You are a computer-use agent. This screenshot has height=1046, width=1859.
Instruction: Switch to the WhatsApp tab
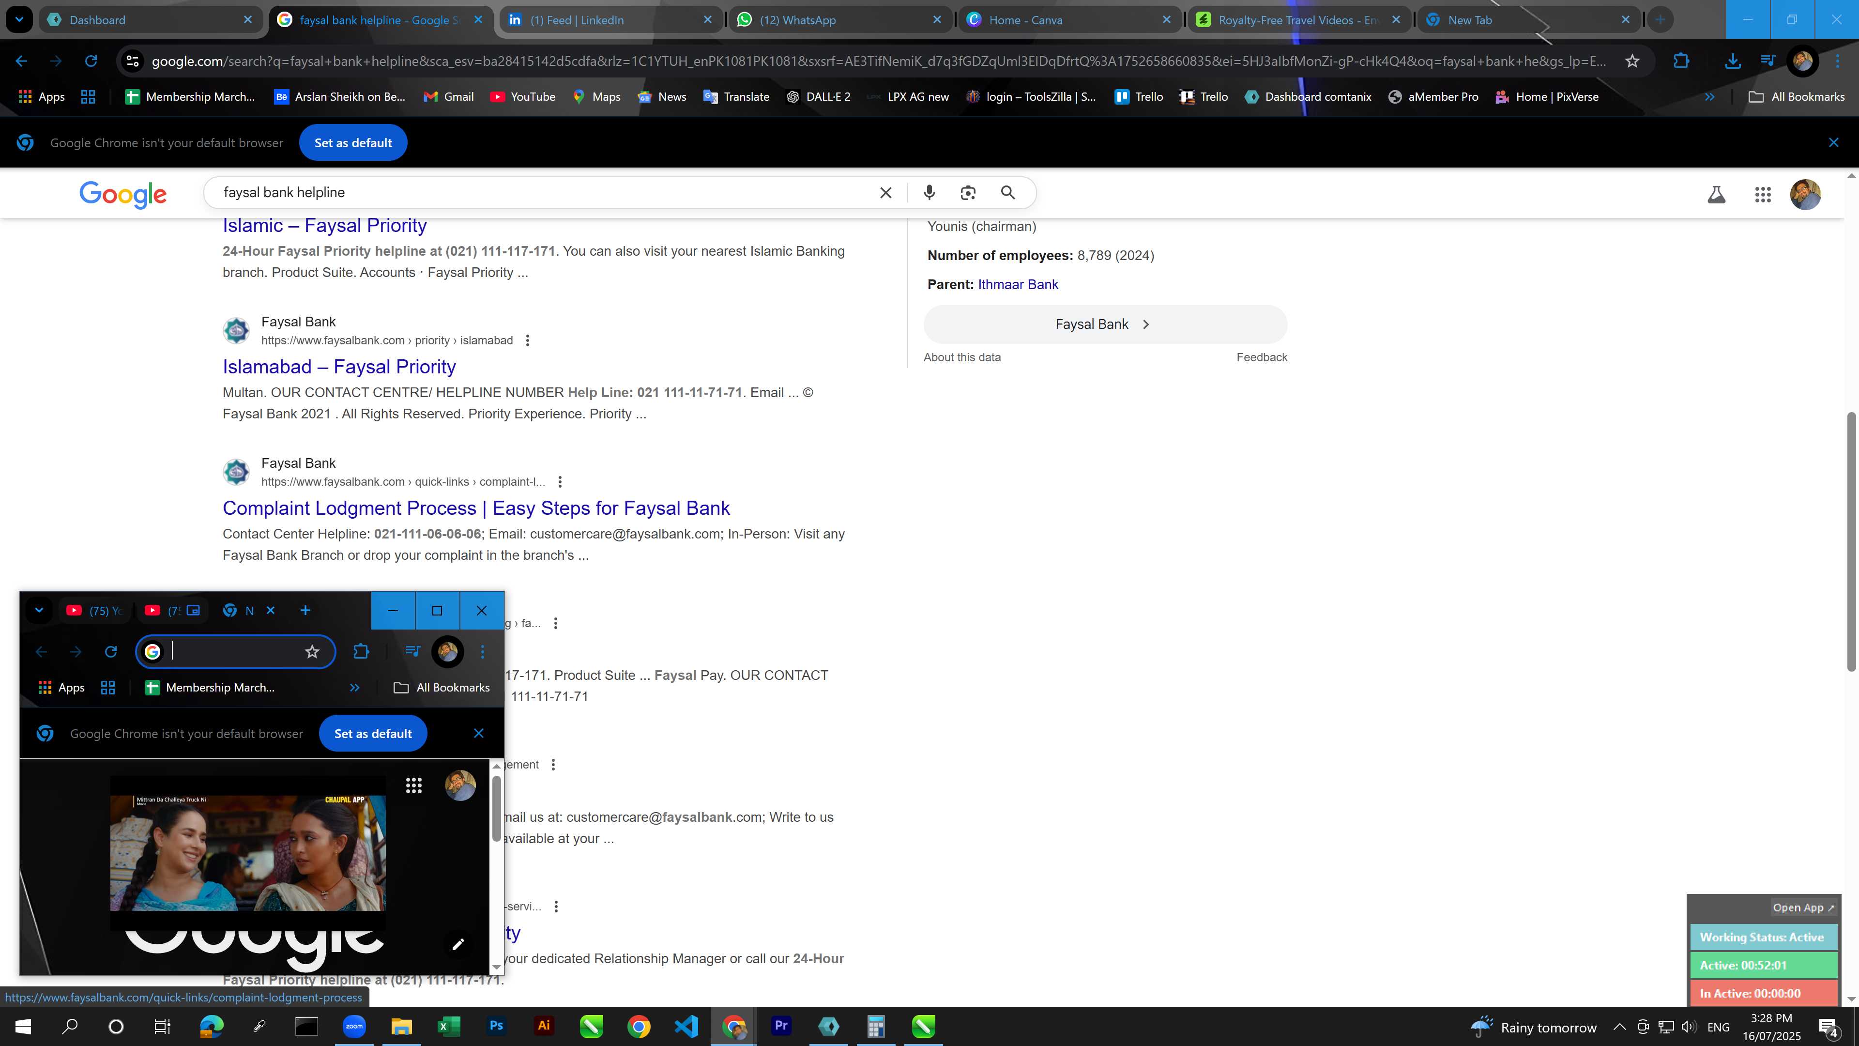839,20
